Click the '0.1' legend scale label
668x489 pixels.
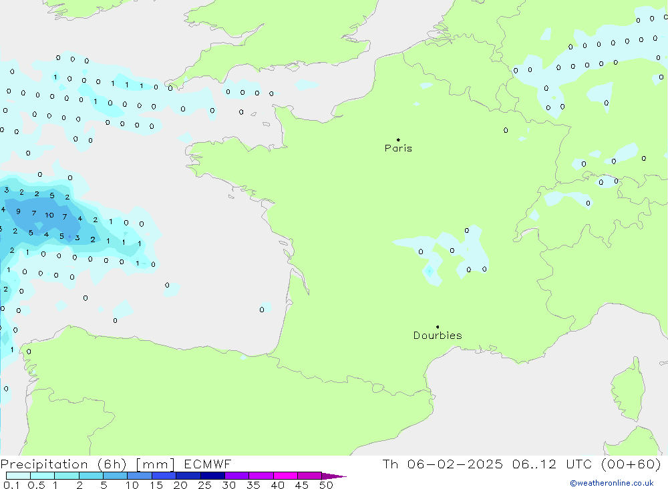click(x=11, y=485)
